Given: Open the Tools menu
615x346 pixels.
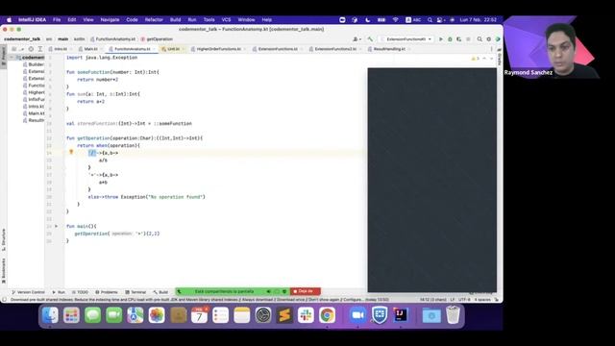Looking at the screenshot, I should pyautogui.click(x=209, y=19).
